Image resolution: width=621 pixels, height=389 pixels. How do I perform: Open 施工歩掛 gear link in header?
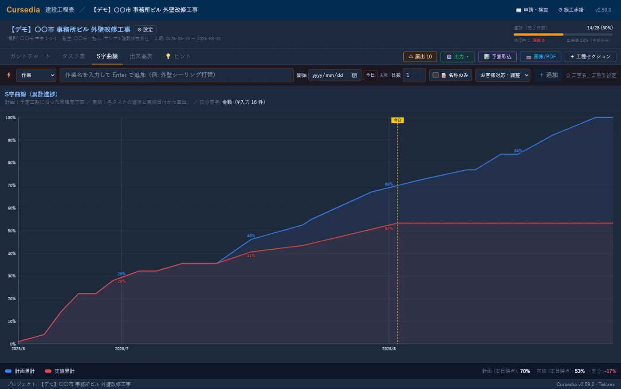pyautogui.click(x=571, y=10)
